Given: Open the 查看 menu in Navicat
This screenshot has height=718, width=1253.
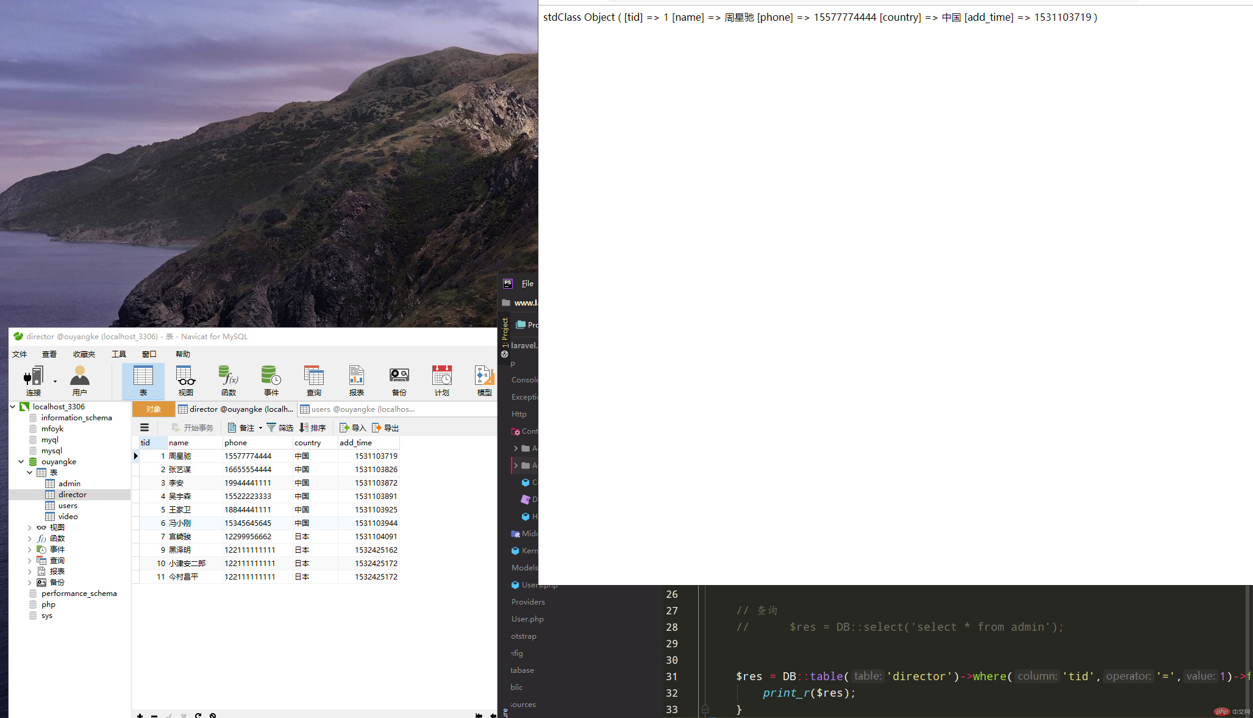Looking at the screenshot, I should pos(49,354).
